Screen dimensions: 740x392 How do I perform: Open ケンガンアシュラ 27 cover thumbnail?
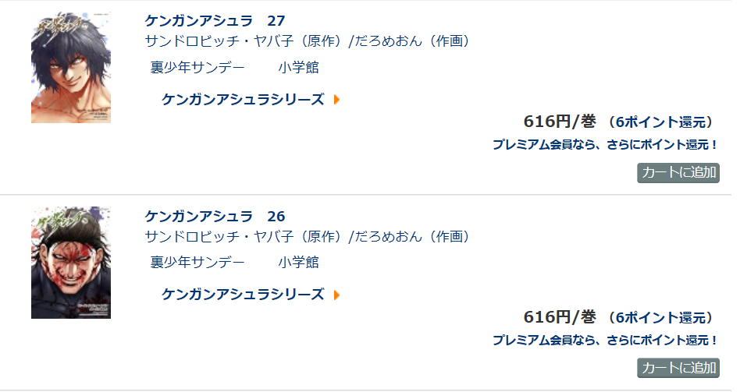tap(71, 67)
